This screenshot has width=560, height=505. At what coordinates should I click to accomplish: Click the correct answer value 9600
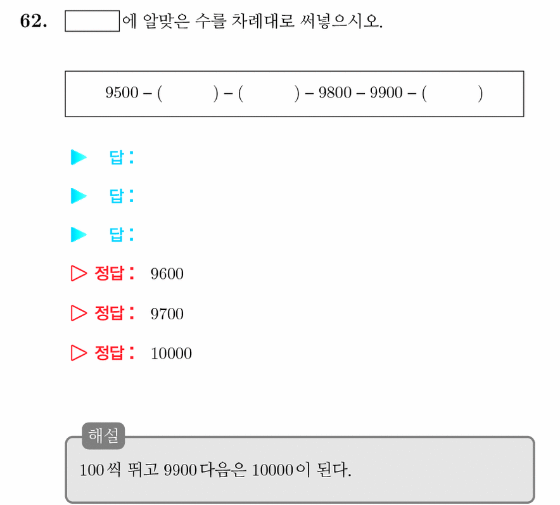pos(167,274)
